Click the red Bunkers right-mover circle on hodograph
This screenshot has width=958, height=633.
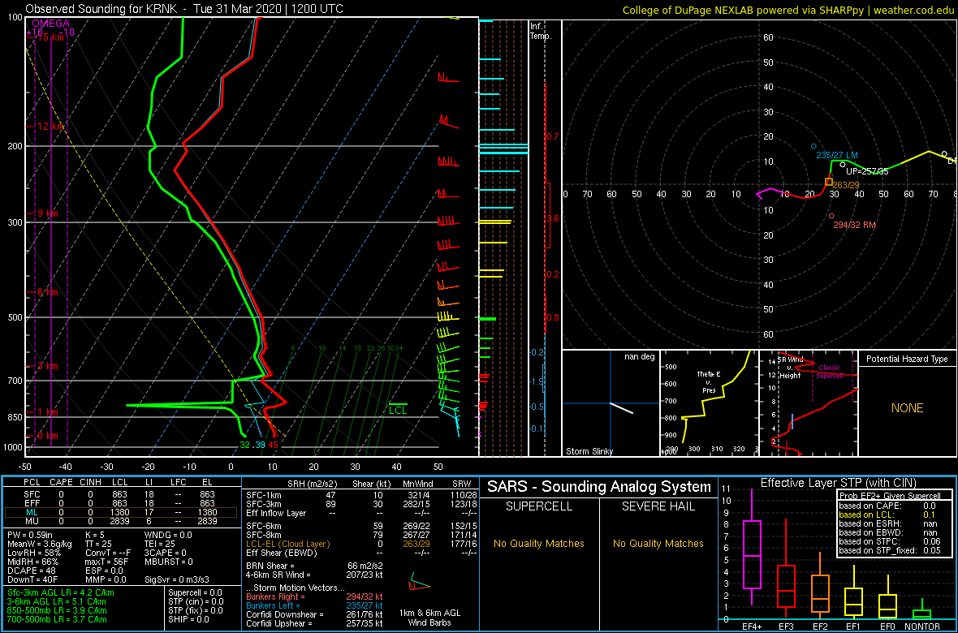pos(831,216)
